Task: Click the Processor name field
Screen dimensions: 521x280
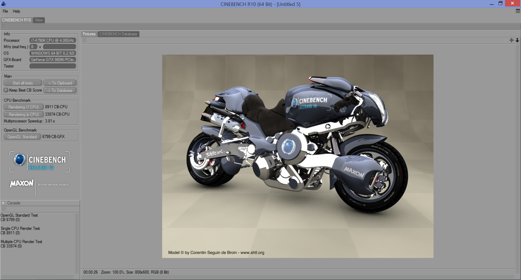Action: coord(53,40)
